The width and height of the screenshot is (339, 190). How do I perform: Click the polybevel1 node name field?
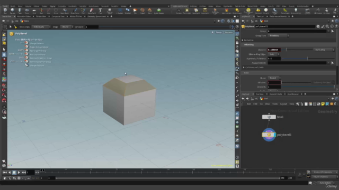285,26
